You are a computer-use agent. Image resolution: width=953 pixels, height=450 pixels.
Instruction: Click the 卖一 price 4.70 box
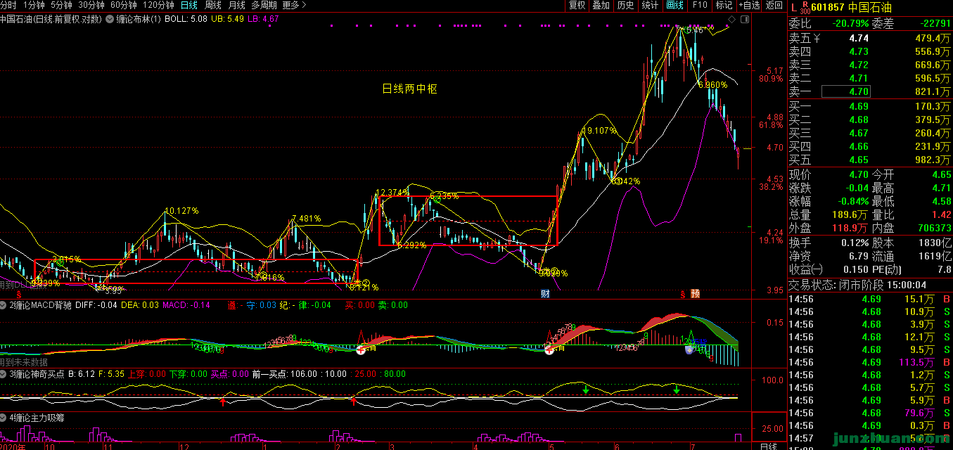pos(846,91)
